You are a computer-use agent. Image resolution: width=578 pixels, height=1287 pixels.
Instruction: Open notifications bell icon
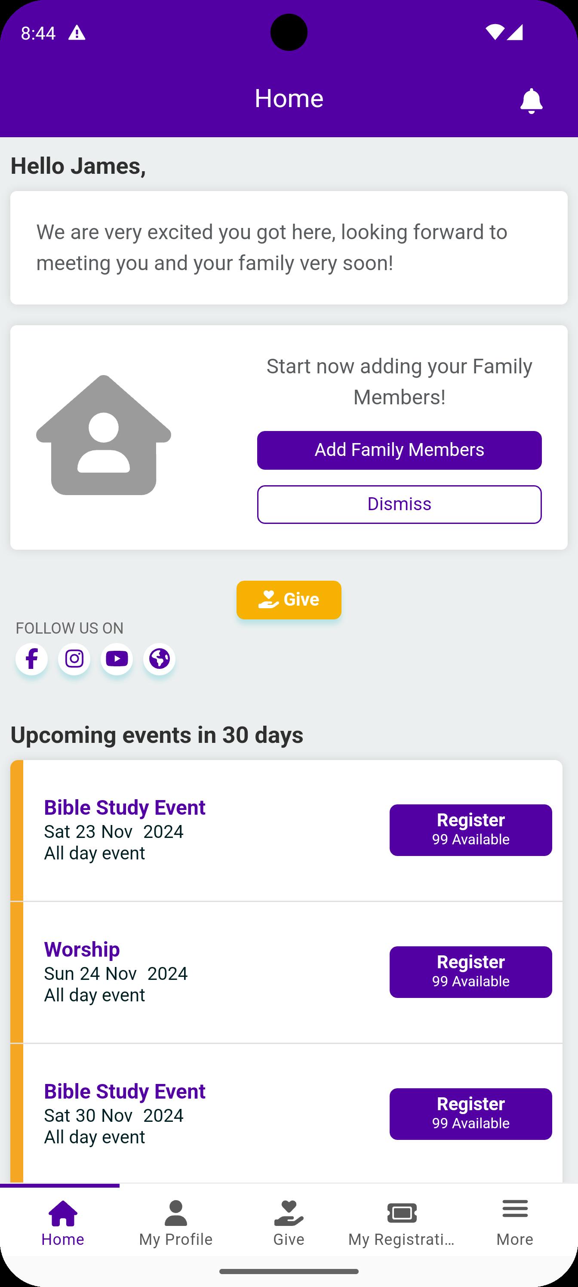click(531, 101)
